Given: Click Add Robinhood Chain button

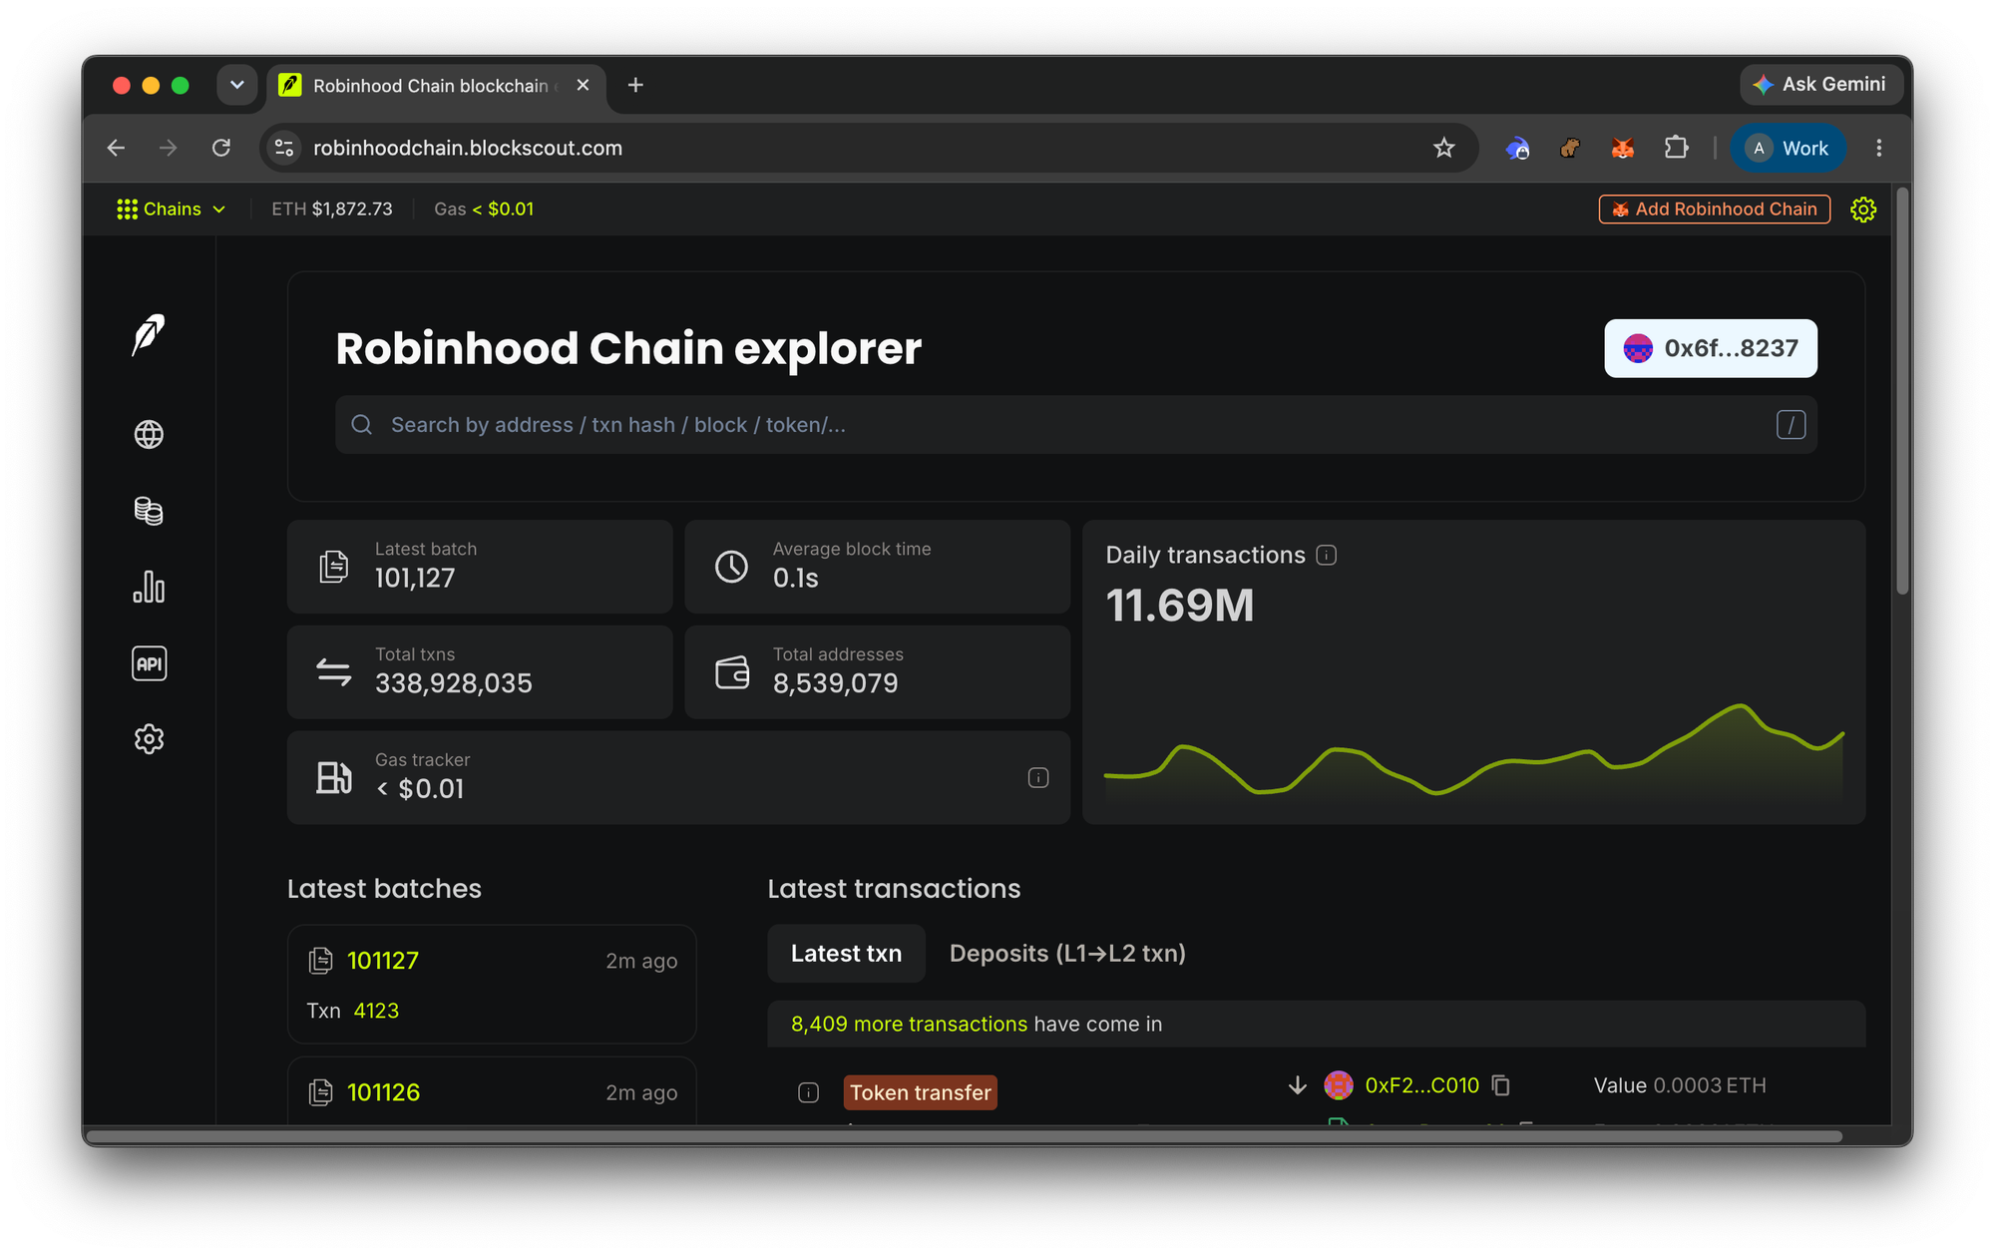Looking at the screenshot, I should pyautogui.click(x=1715, y=209).
